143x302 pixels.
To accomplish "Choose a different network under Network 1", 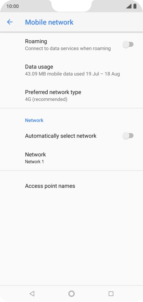I will 71,158.
